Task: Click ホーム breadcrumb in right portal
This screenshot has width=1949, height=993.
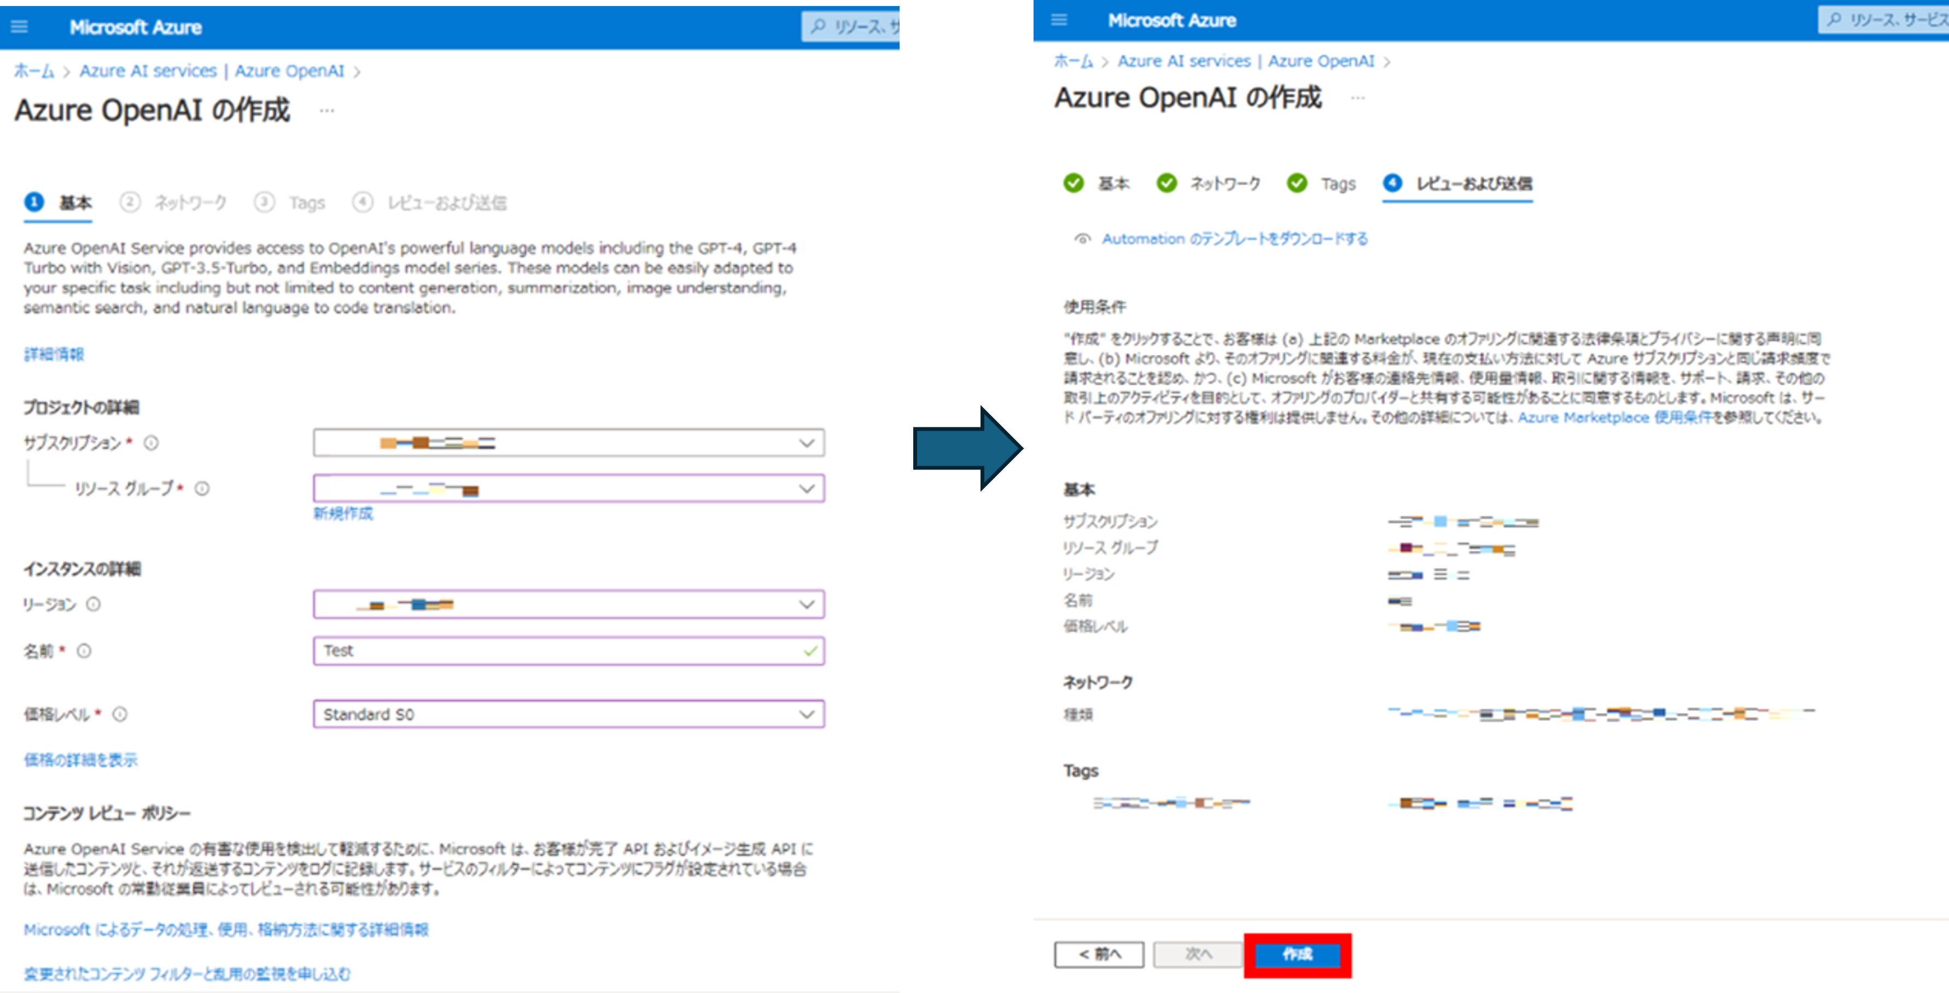Action: pyautogui.click(x=1073, y=61)
